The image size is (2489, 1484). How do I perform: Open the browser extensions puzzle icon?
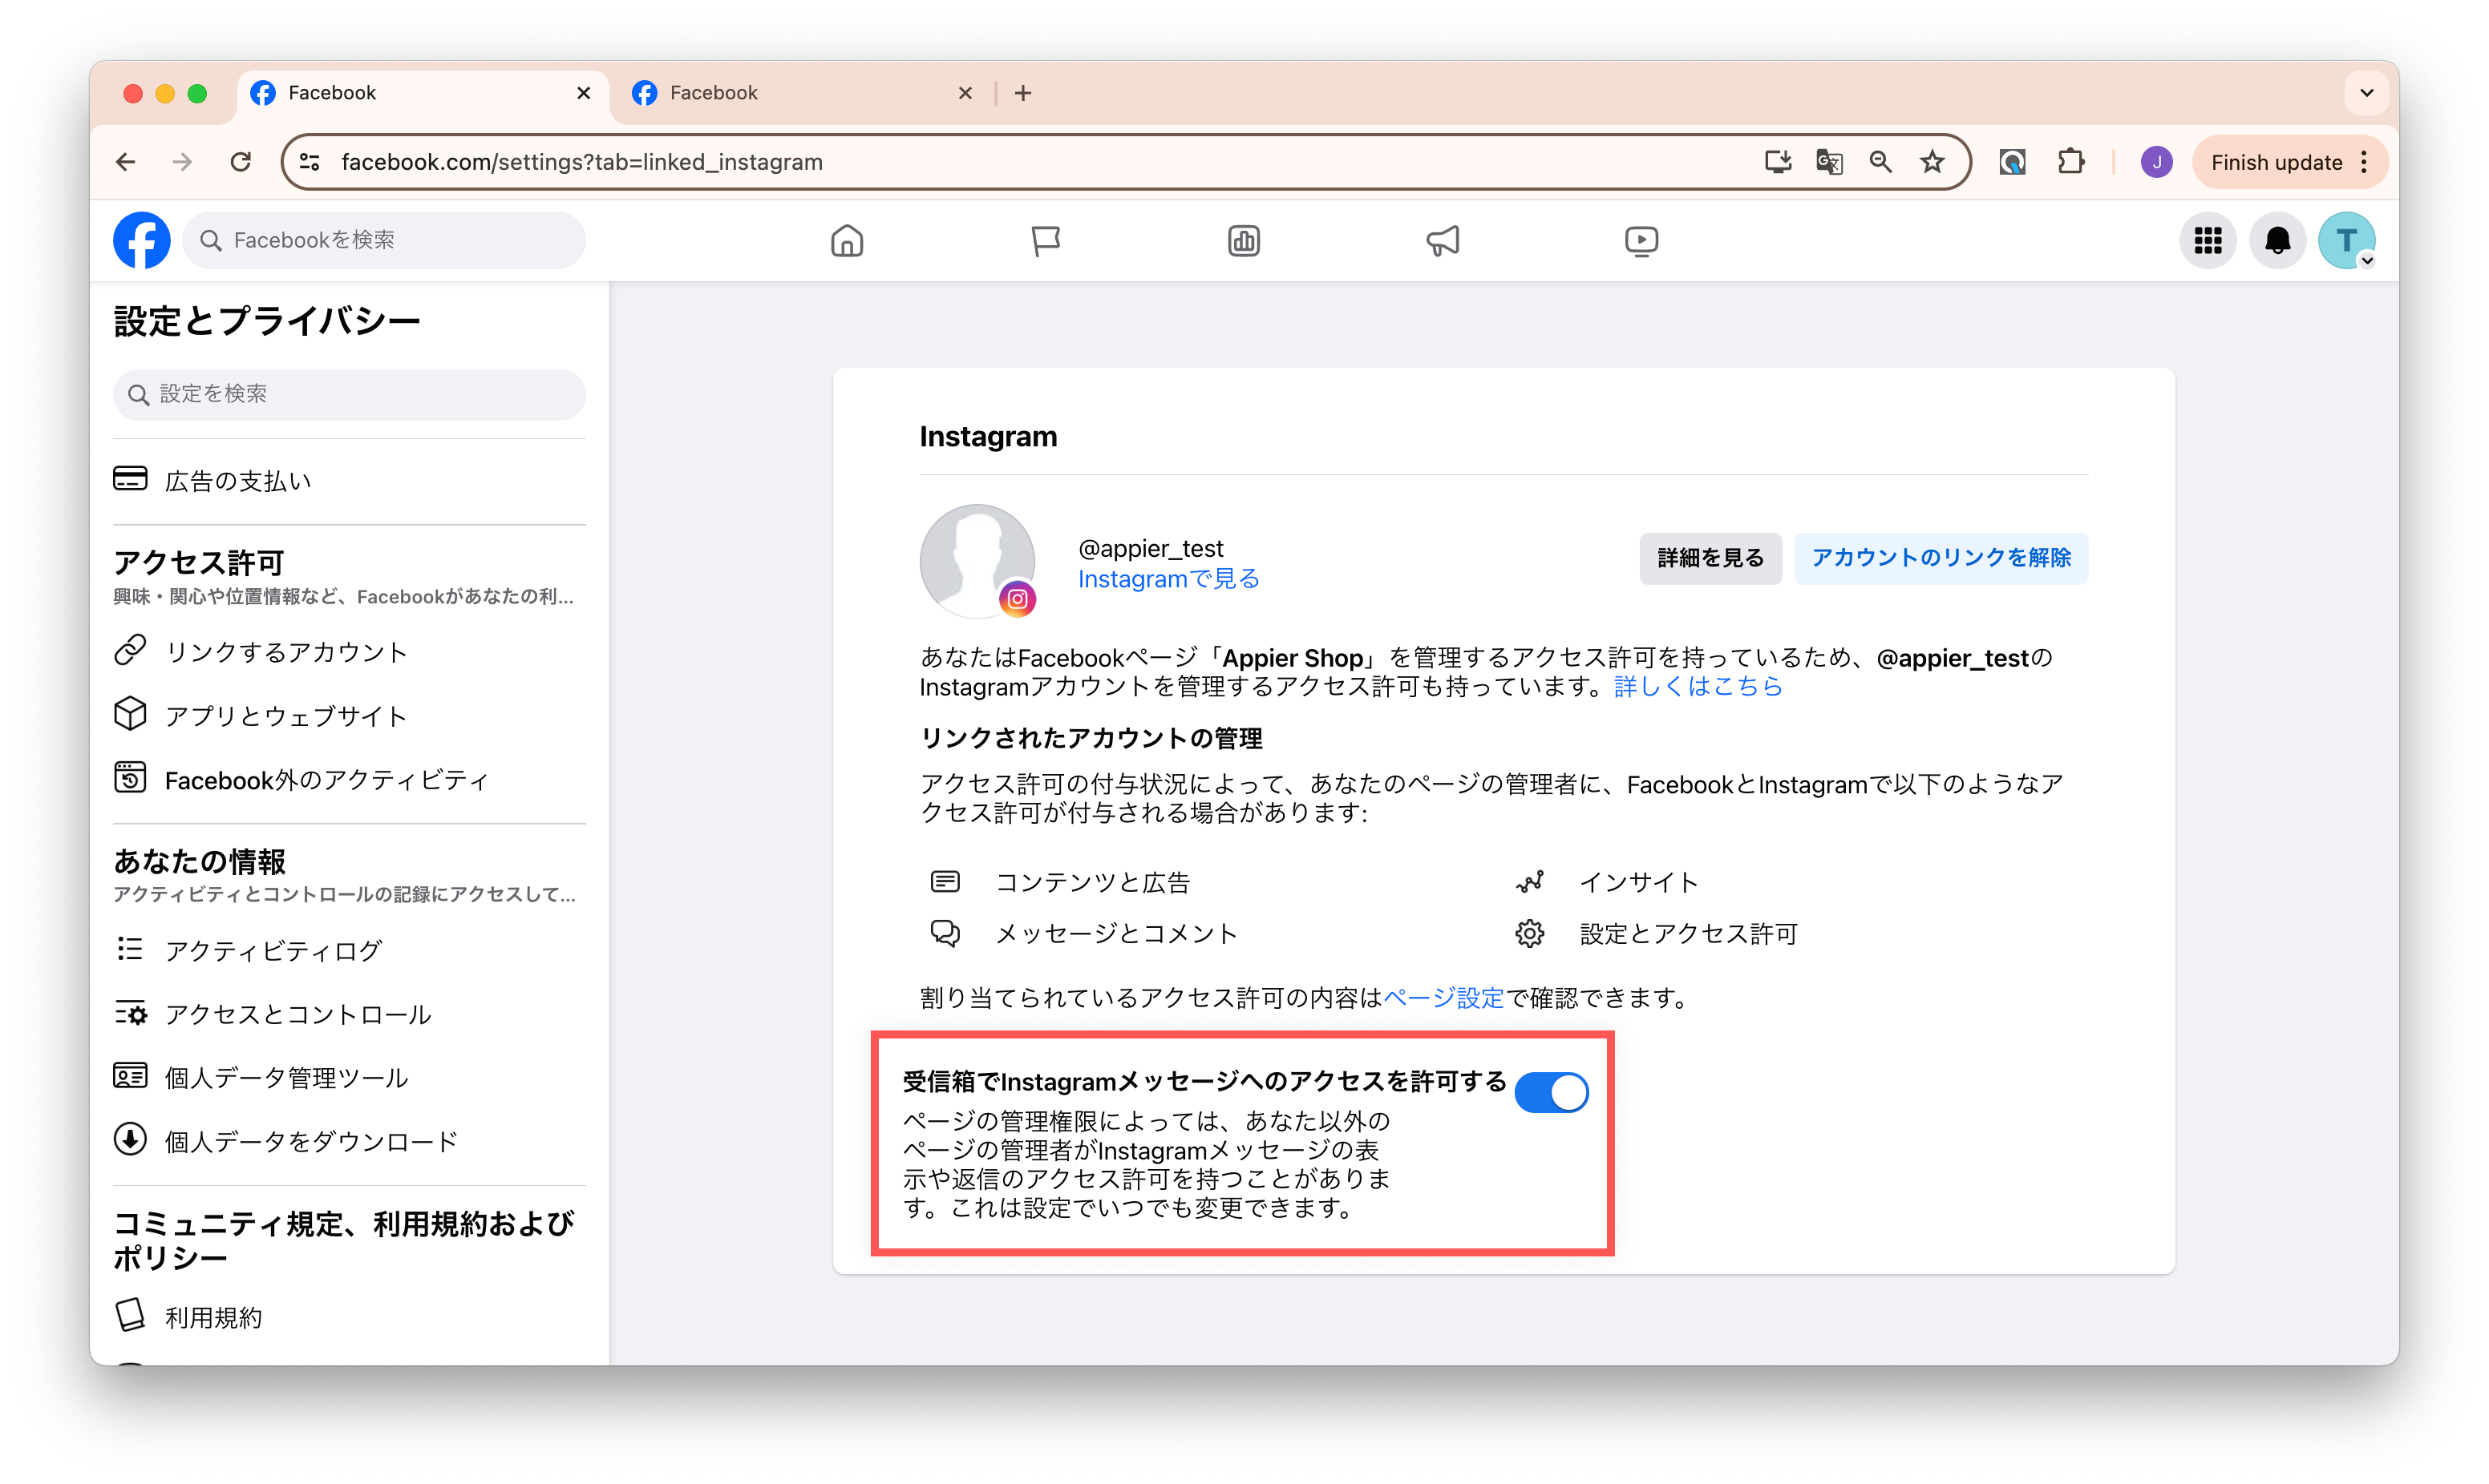2071,162
